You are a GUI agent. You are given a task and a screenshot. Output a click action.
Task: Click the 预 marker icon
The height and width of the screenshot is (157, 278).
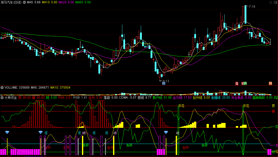click(x=270, y=83)
